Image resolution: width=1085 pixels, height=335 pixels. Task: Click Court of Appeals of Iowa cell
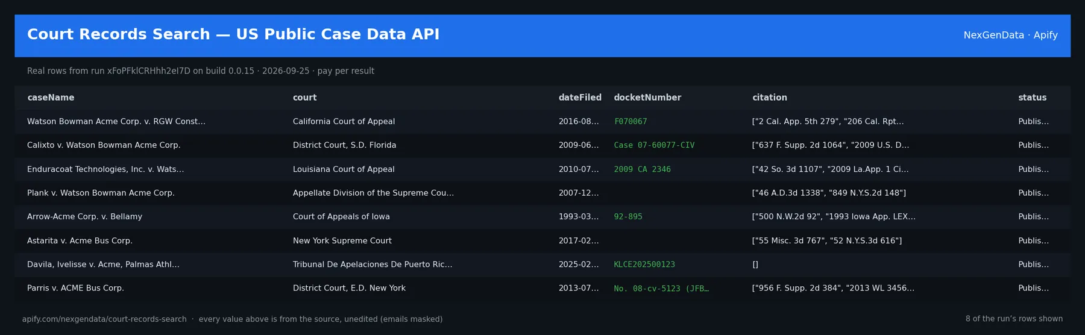click(341, 217)
